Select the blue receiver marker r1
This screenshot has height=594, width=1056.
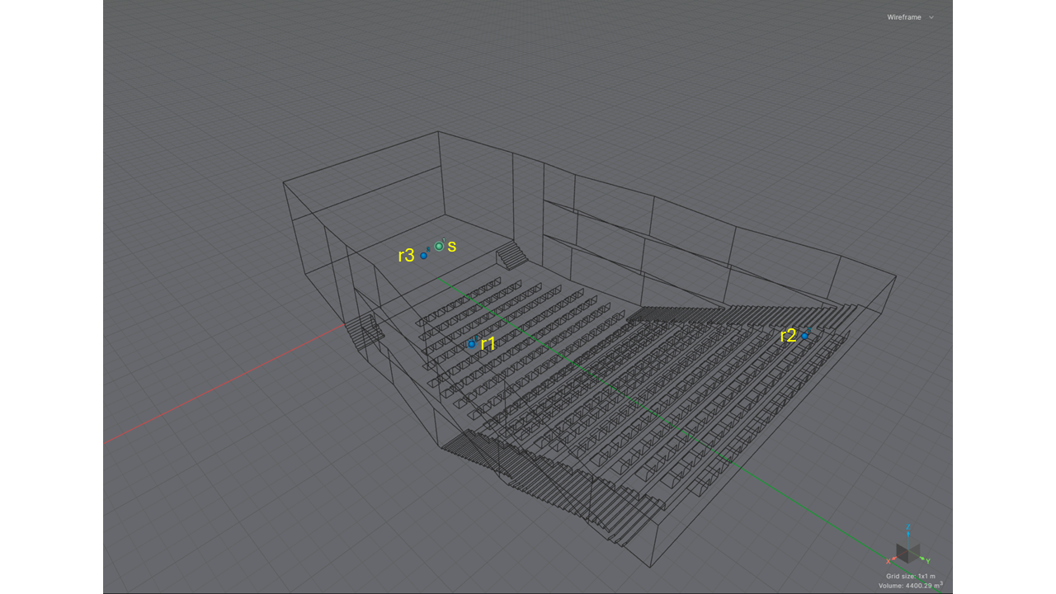point(471,344)
